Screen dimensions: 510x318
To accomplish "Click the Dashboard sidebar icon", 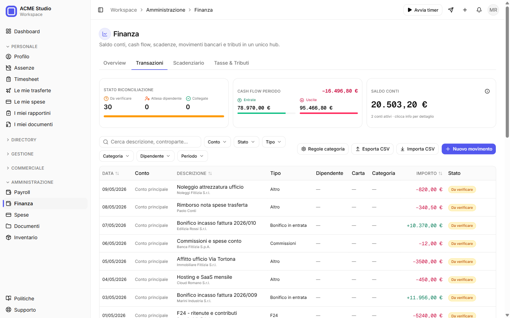I will tap(8, 31).
